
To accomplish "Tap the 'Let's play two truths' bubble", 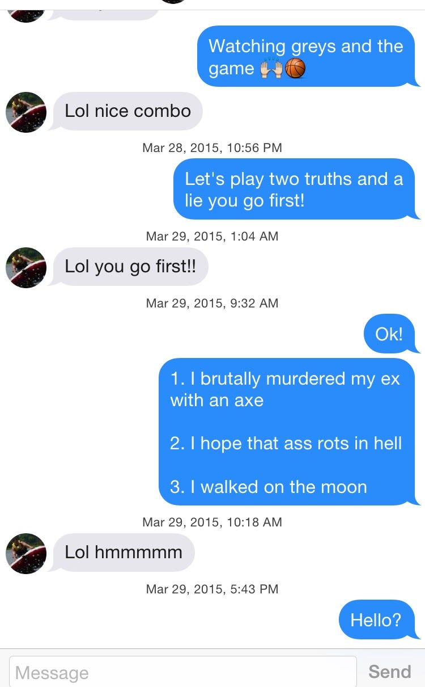I will [295, 189].
